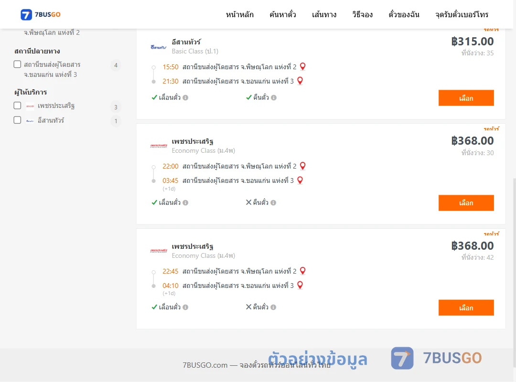Click the ฿368.00 price with 30 seats

point(472,141)
